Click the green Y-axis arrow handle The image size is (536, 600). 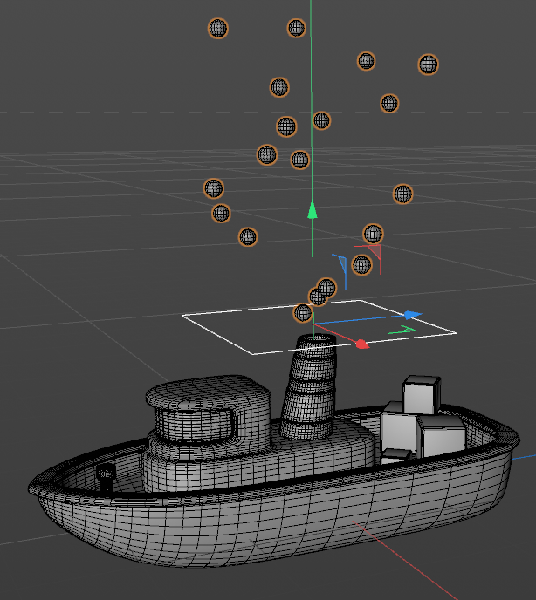(313, 209)
